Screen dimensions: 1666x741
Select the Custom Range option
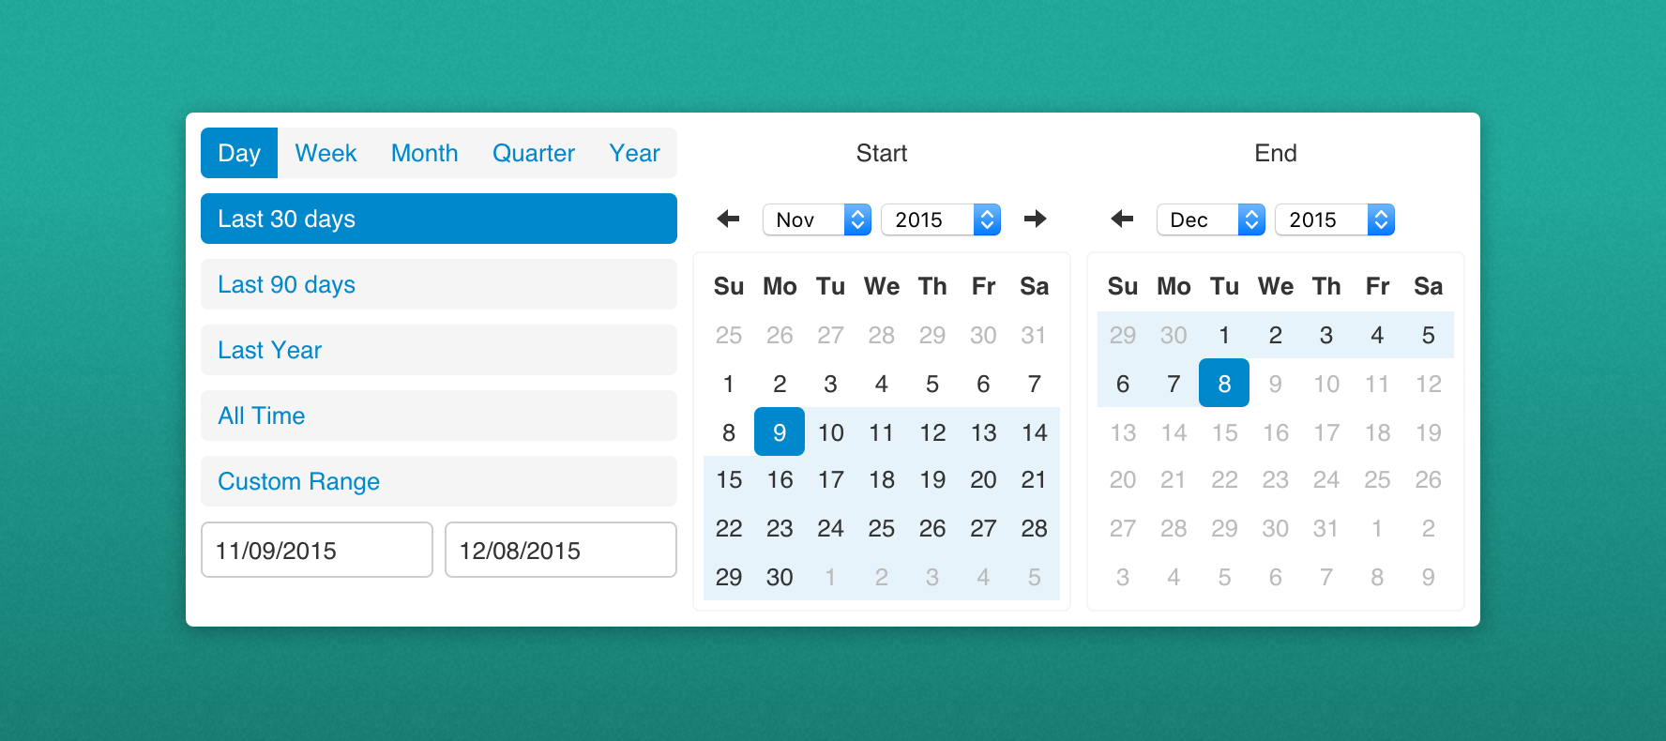pos(438,481)
